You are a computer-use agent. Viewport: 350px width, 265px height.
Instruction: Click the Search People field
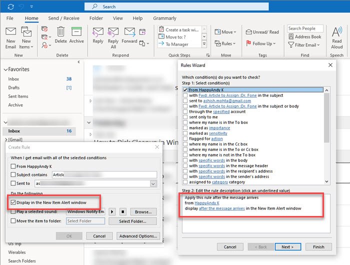point(305,28)
